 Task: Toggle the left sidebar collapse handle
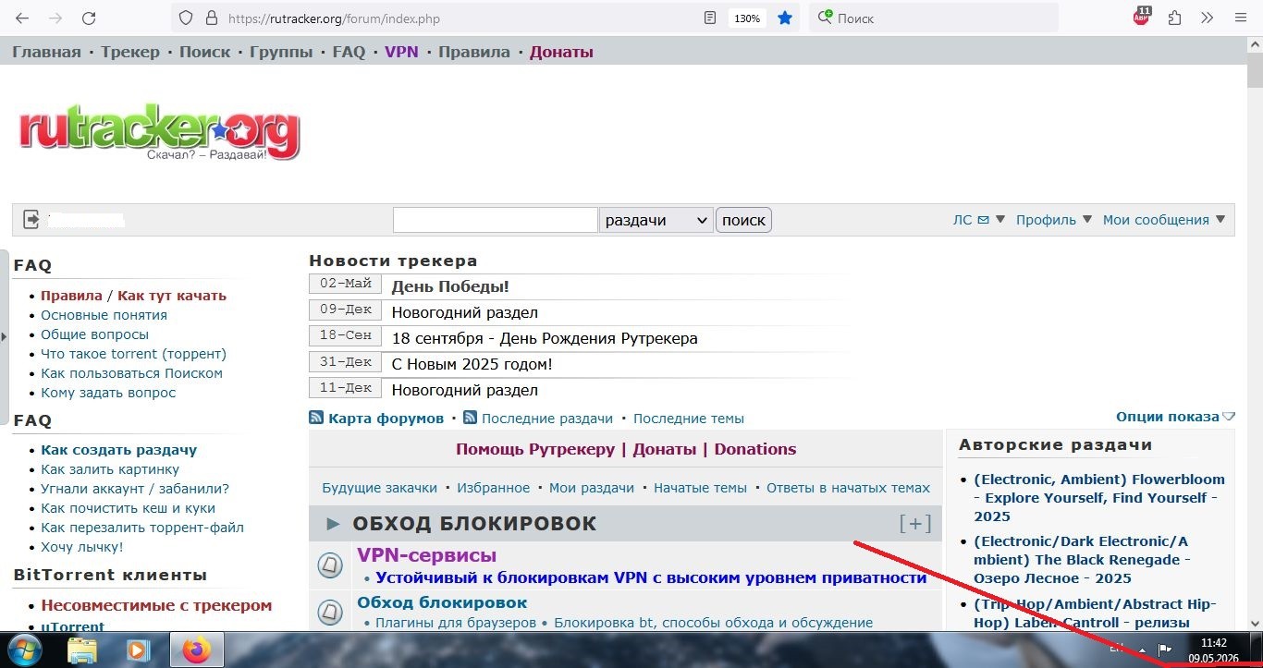[4, 337]
